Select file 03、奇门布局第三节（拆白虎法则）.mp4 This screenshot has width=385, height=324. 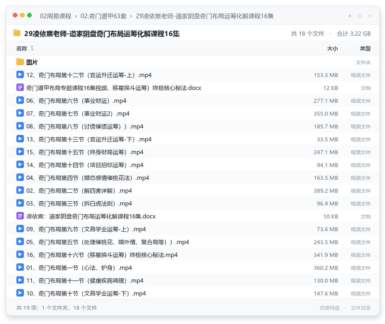[79, 204]
